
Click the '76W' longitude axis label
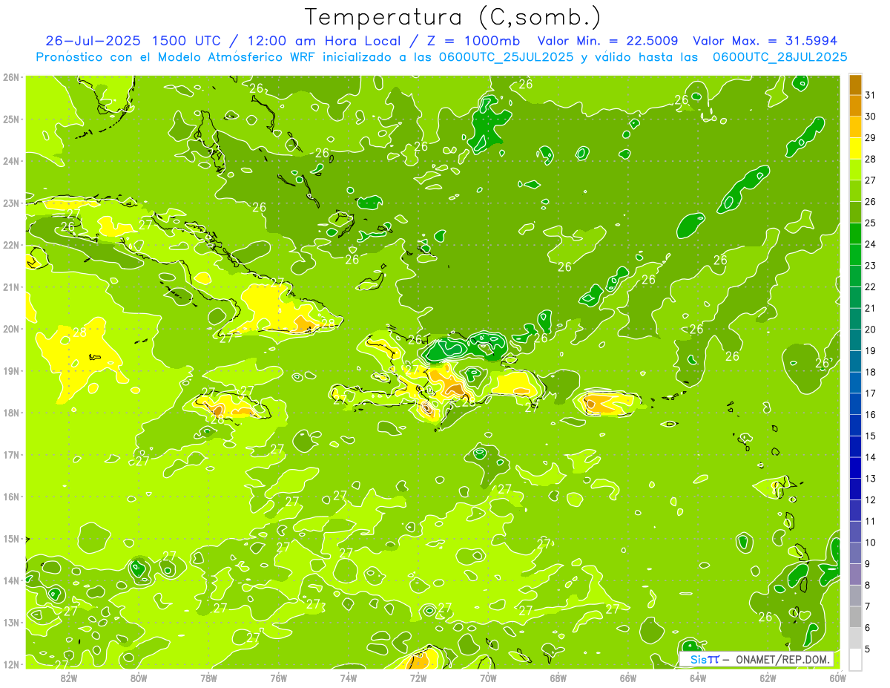coord(278,678)
